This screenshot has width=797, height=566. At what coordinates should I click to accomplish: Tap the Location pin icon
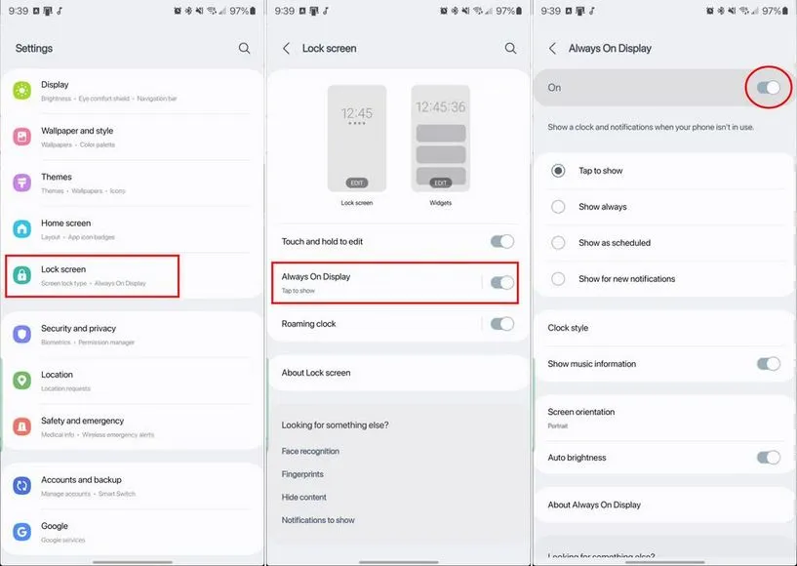[x=21, y=381]
